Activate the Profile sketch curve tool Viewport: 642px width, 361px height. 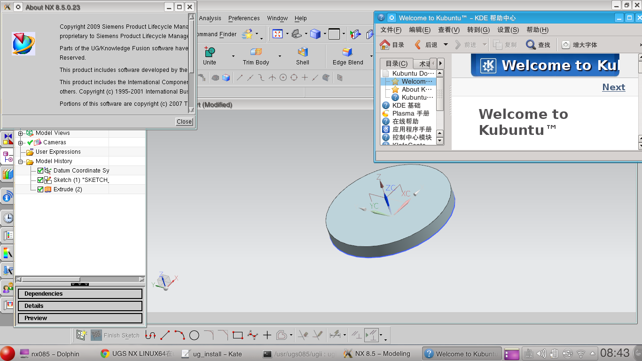click(x=150, y=335)
